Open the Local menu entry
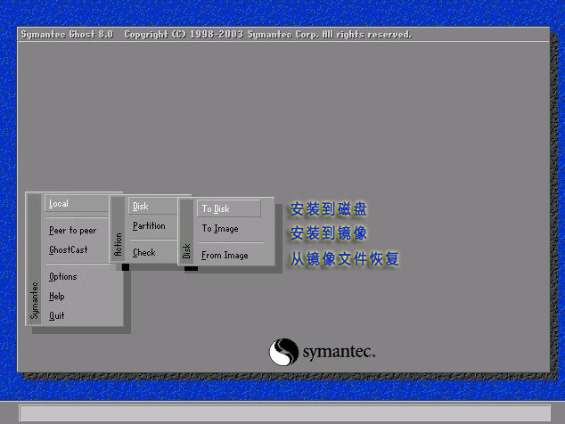 click(59, 203)
